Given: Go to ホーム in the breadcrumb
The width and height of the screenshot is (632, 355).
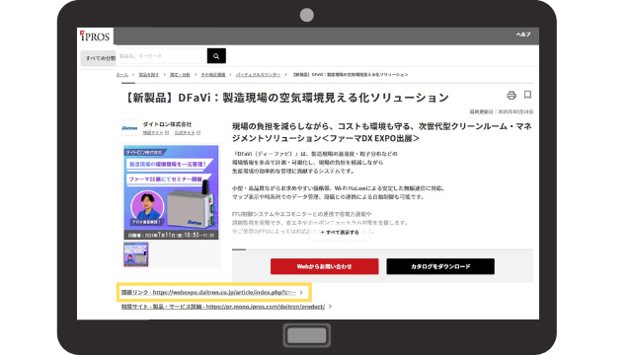Looking at the screenshot, I should pos(122,75).
